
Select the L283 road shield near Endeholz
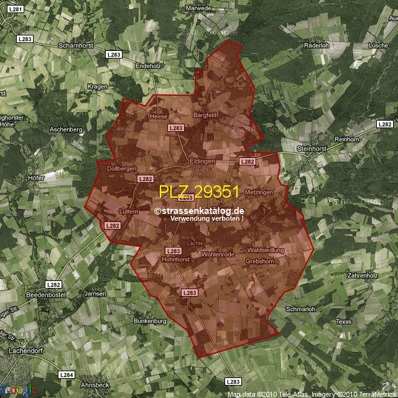pos(114,55)
